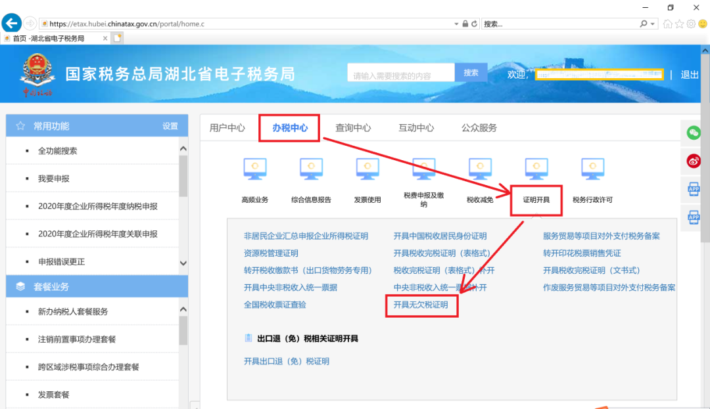Open 转开税收缴款书（出口货物劳务专用） link
Screen dimensions: 710x409
point(308,270)
